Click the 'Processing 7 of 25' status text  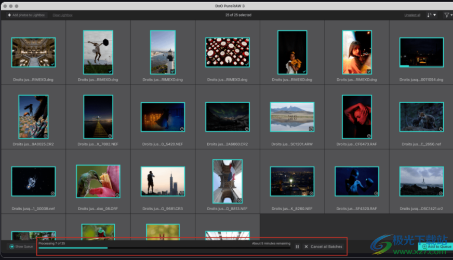52,243
